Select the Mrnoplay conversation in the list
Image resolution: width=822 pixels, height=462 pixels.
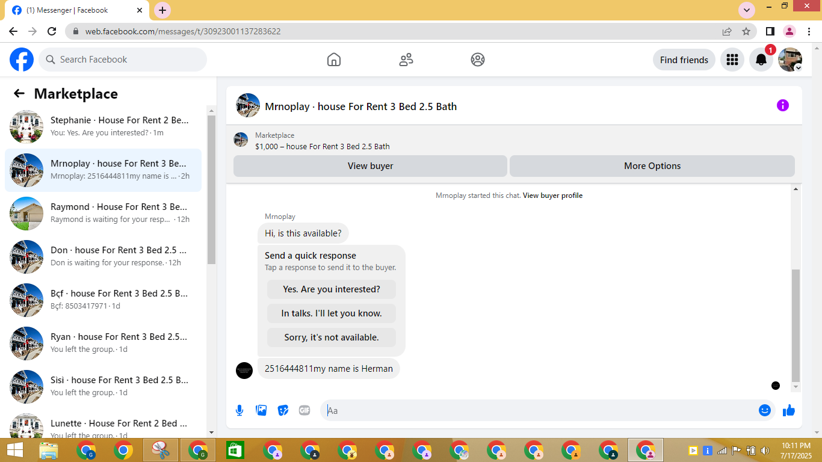coord(103,170)
